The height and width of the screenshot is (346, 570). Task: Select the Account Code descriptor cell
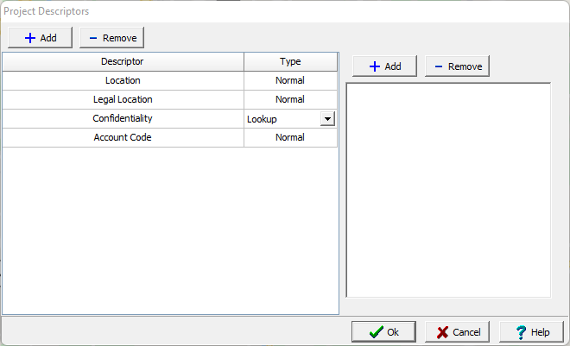click(x=123, y=137)
